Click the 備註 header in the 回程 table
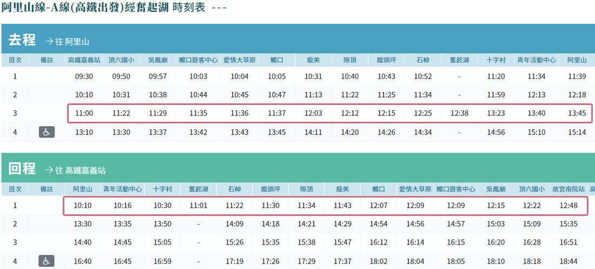 click(47, 189)
